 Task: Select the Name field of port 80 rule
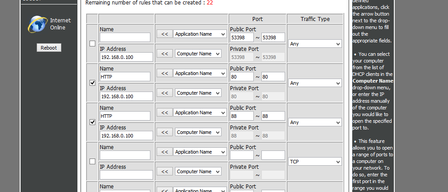tap(125, 77)
